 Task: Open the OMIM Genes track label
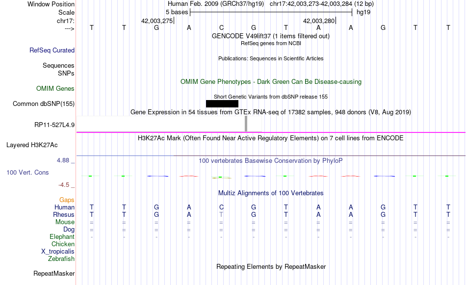tap(55, 89)
